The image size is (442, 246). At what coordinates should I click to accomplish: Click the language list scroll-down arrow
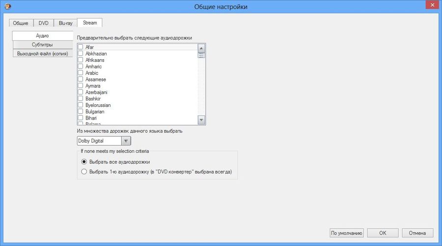click(201, 120)
